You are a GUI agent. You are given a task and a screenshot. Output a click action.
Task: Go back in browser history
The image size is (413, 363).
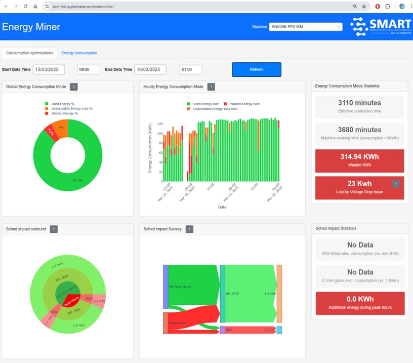point(6,6)
